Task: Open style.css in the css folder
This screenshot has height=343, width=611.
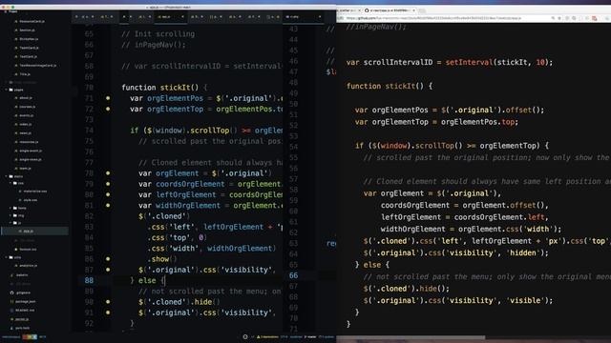Action: point(31,200)
